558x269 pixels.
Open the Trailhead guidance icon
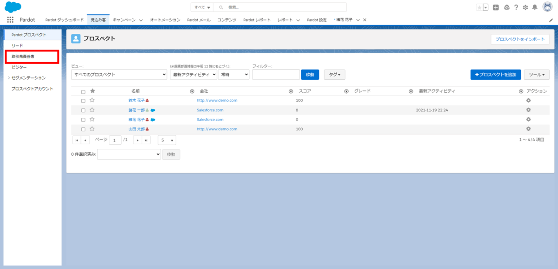click(506, 7)
